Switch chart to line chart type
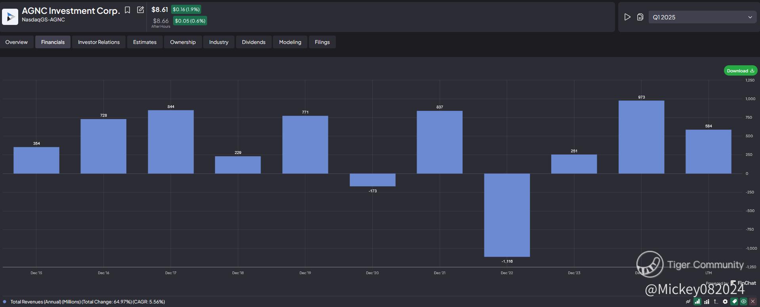Viewport: 760px width, 307px height. (688, 301)
